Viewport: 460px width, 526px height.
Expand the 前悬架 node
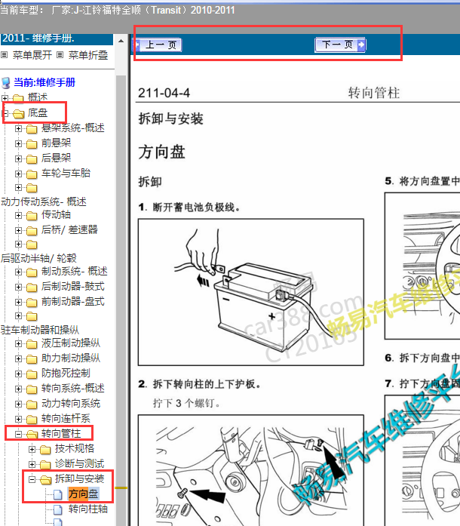18,143
